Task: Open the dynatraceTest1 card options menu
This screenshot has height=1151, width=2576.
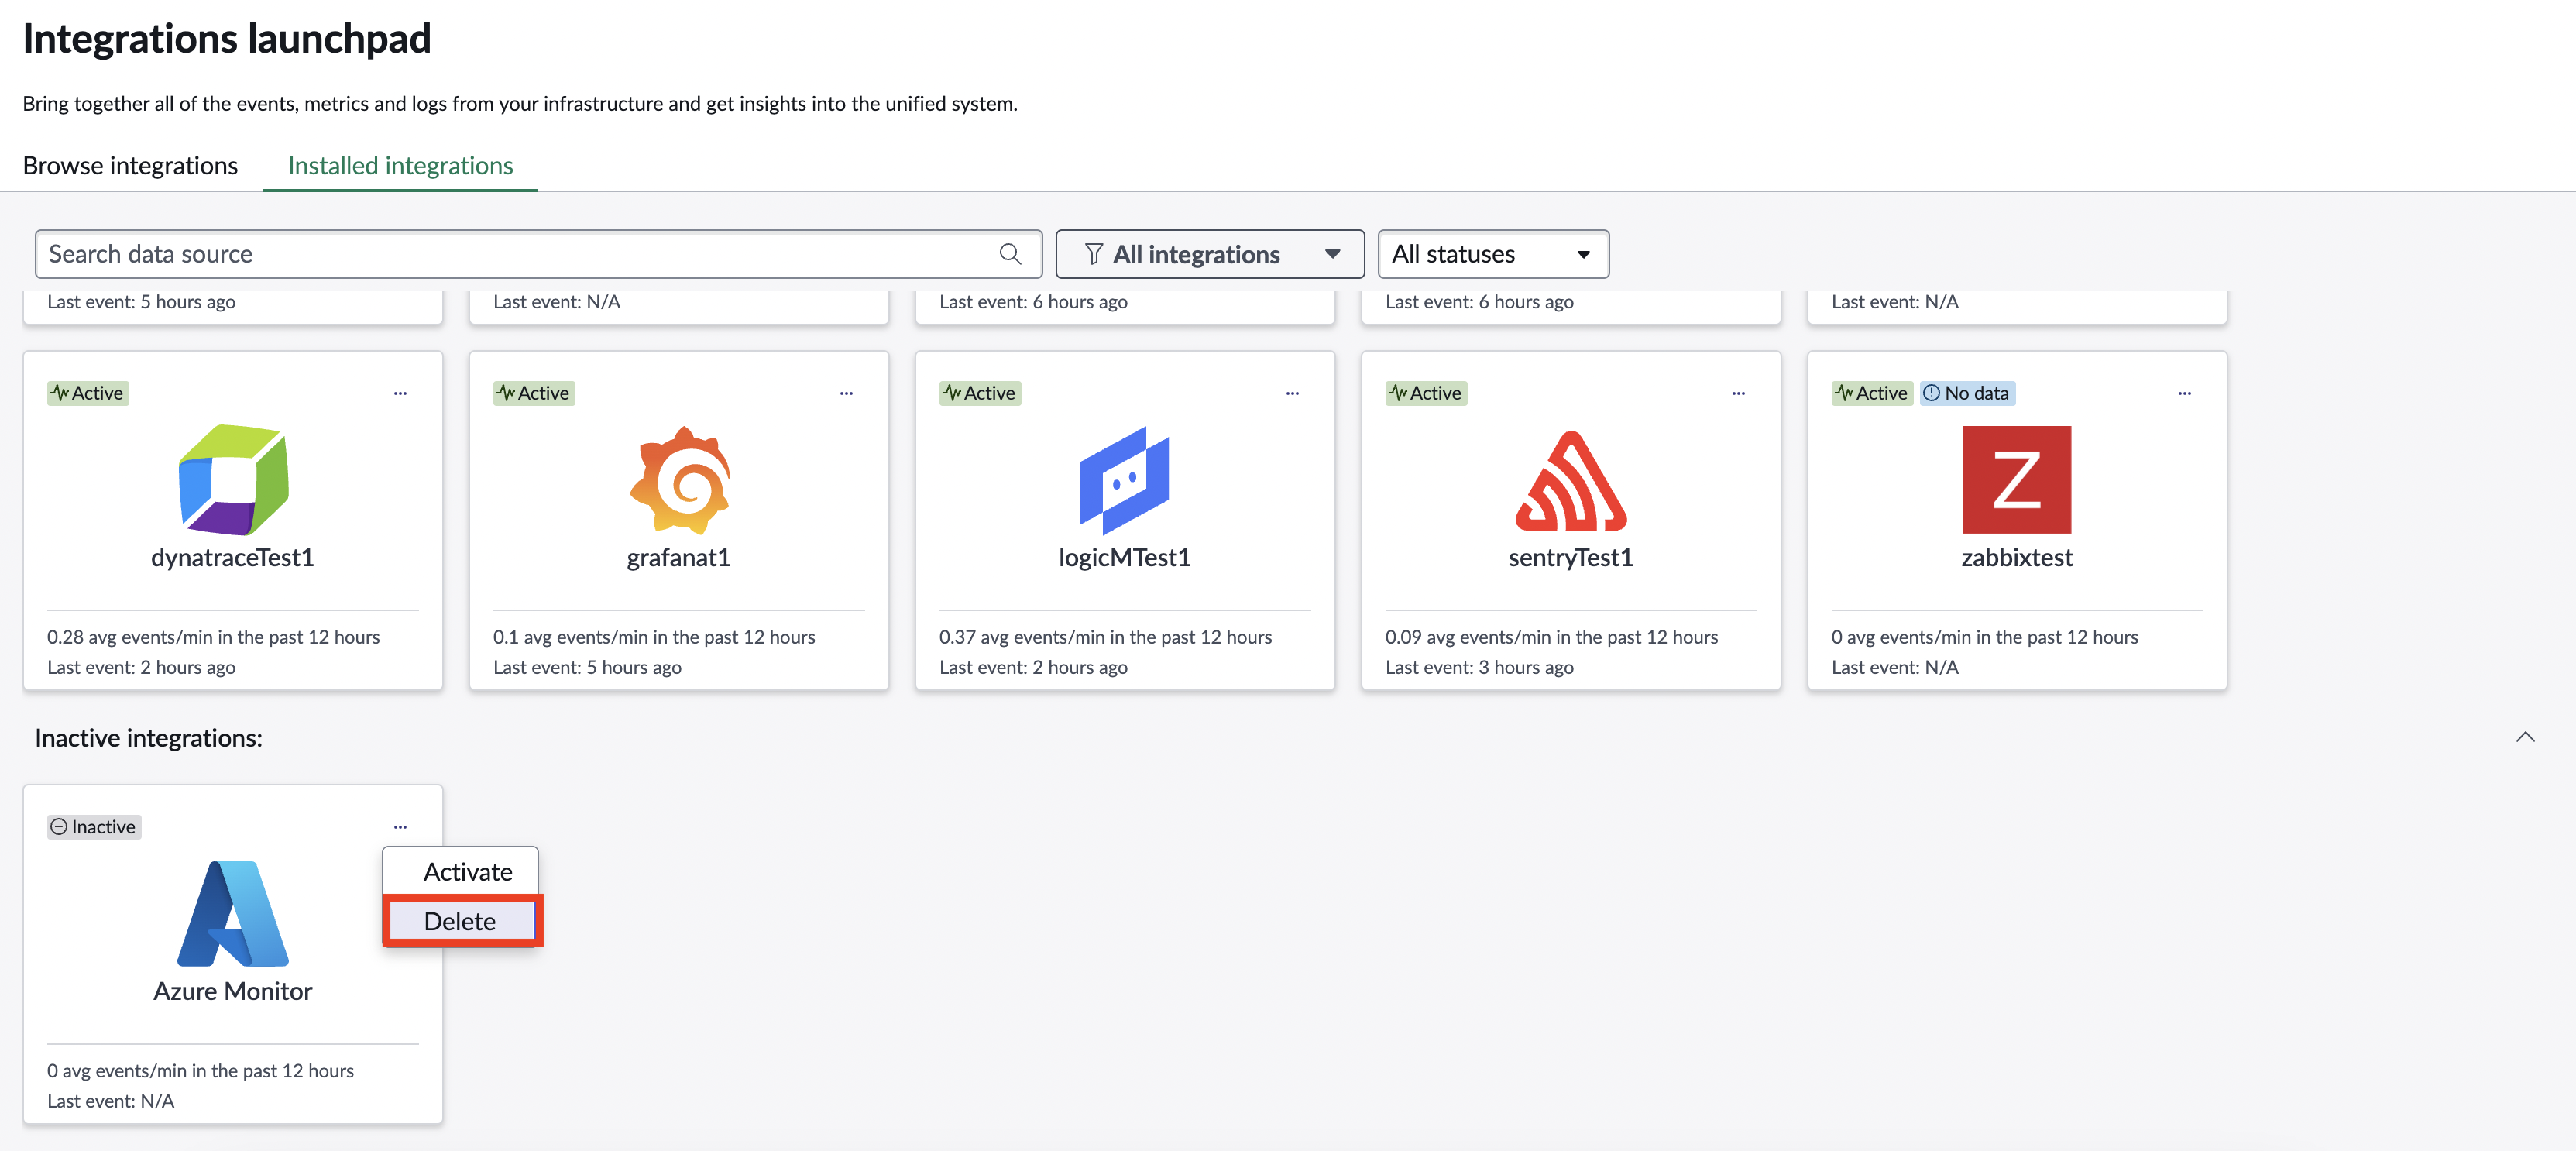Action: tap(400, 394)
